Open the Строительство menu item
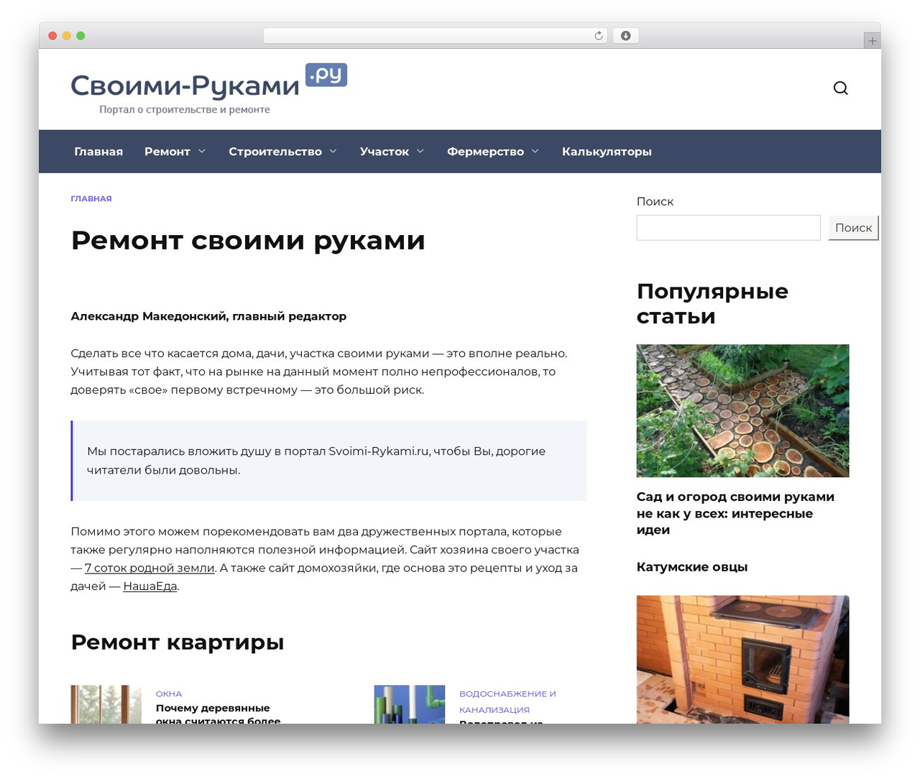Image resolution: width=920 pixels, height=779 pixels. tap(275, 152)
